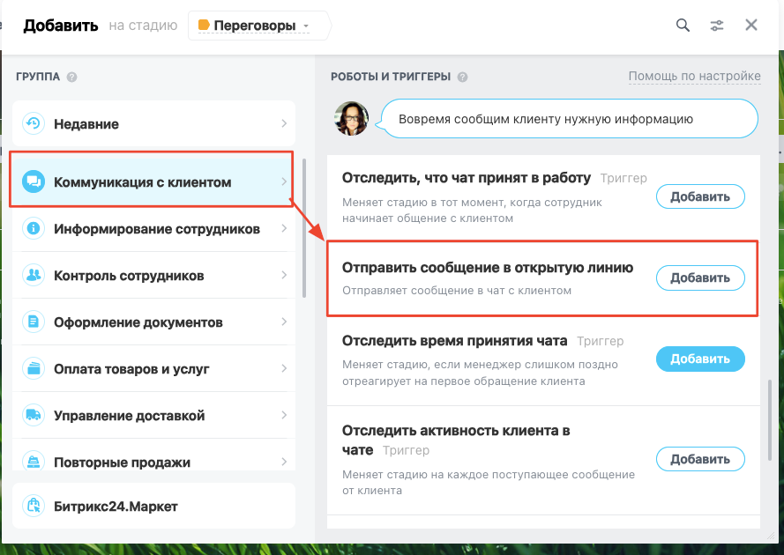
Task: Click the Контроль сотрудников people icon
Action: 34,275
